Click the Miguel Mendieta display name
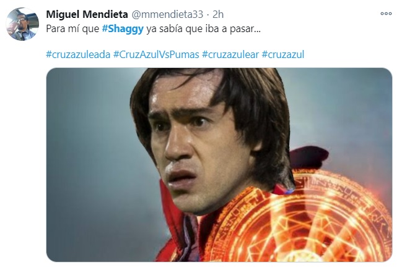 click(x=87, y=14)
